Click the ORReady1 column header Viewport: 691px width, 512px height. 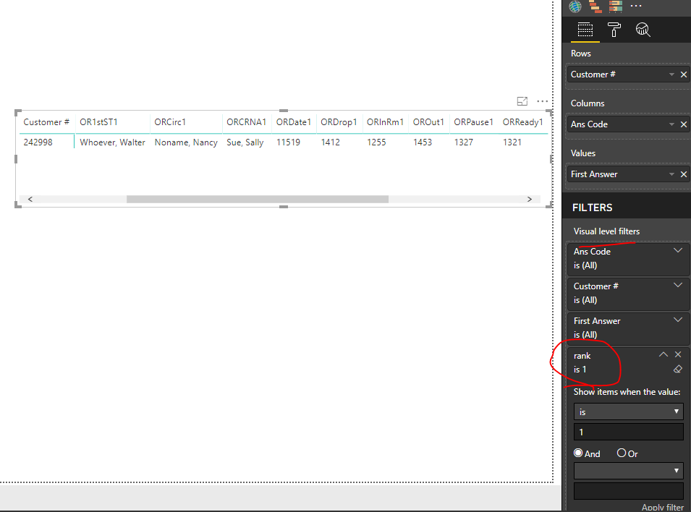[522, 122]
